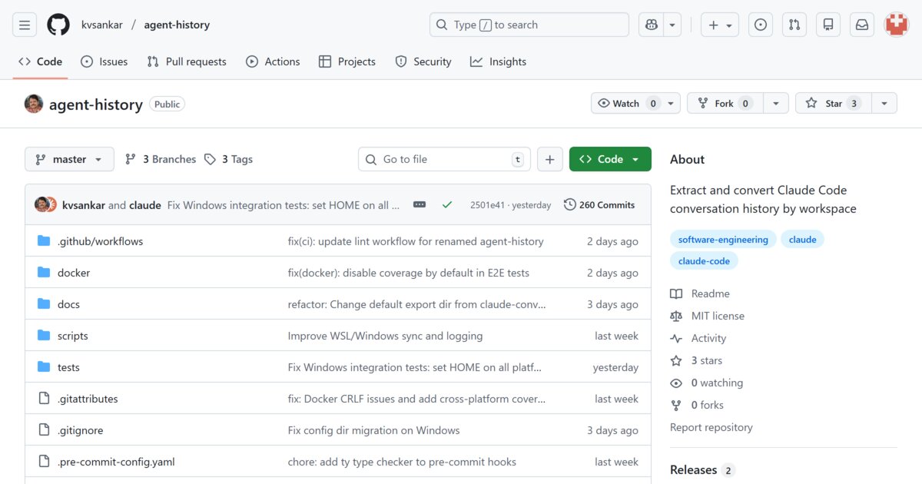View your pull requests via the header icon
Viewport: 922px width, 484px height.
click(x=794, y=24)
